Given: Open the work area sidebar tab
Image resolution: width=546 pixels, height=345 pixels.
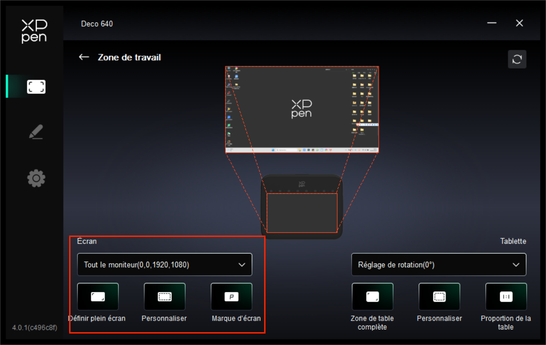Looking at the screenshot, I should [36, 87].
